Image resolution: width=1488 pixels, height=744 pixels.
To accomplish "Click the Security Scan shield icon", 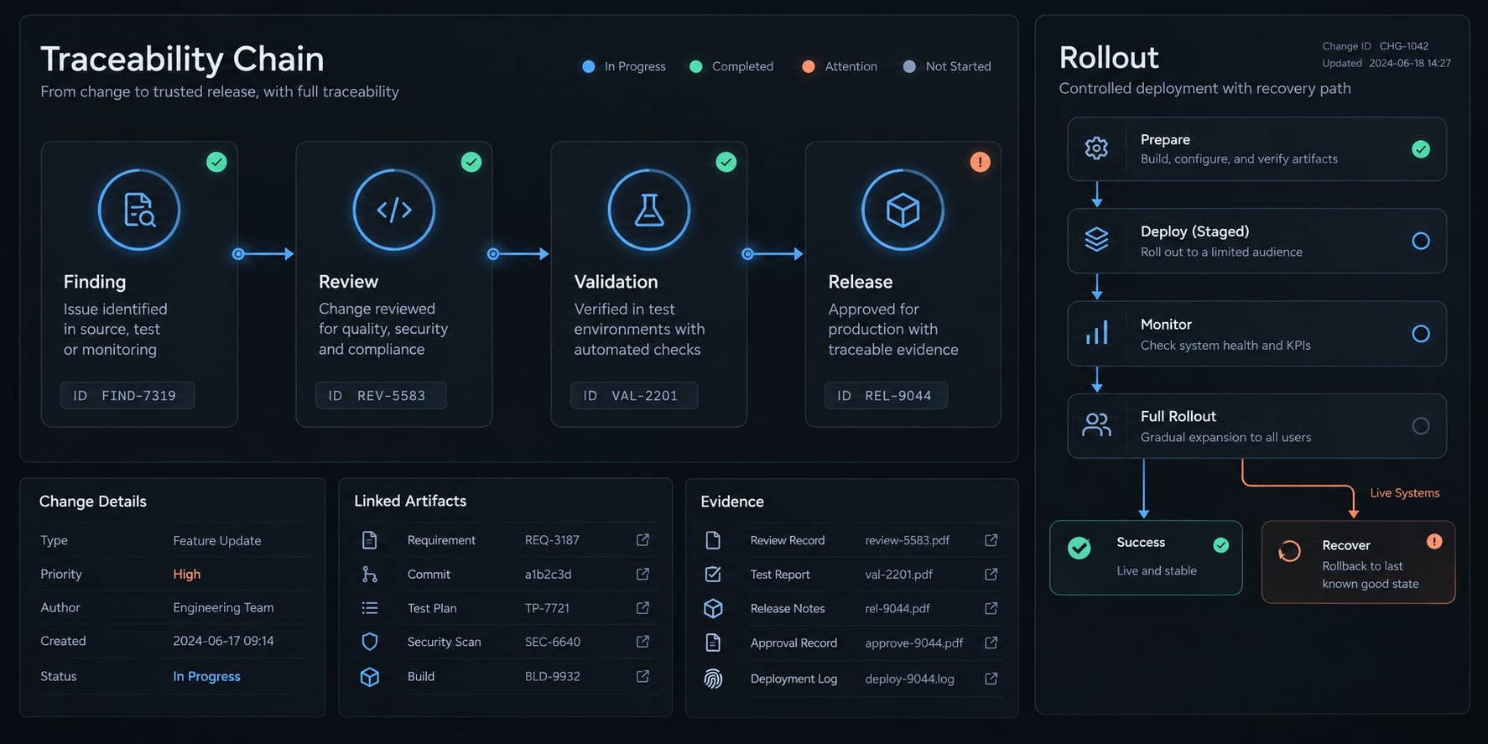I will click(369, 642).
